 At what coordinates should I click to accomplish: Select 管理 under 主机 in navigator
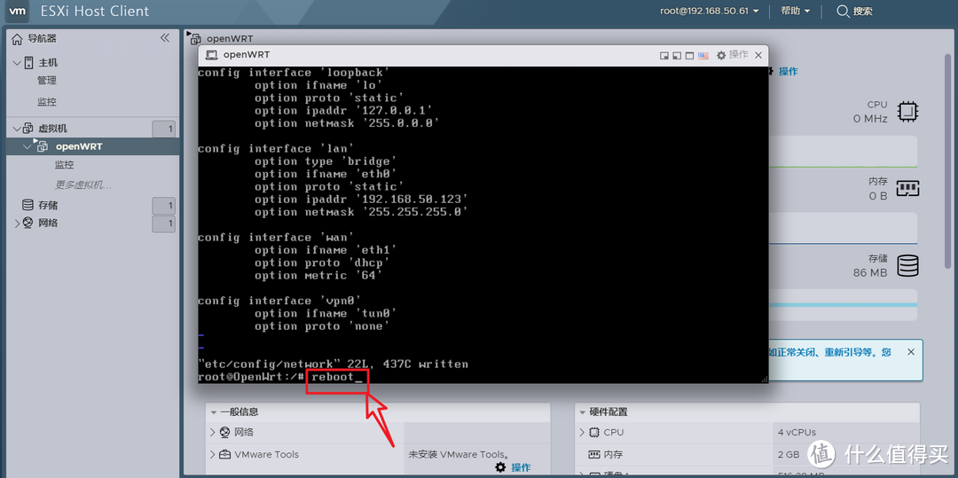tap(46, 81)
